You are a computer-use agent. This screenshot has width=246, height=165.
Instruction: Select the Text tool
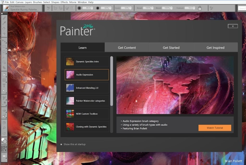pos(4,85)
